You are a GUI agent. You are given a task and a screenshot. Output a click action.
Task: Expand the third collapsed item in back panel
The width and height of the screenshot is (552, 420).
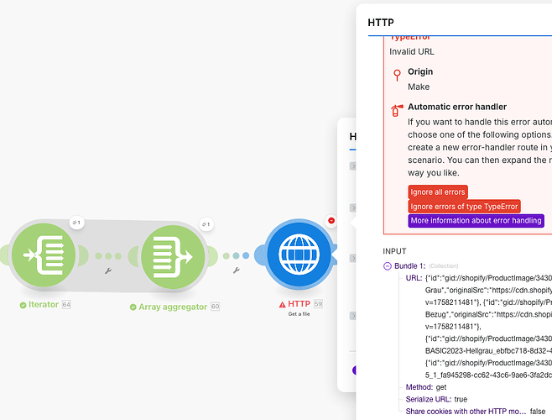[352, 258]
